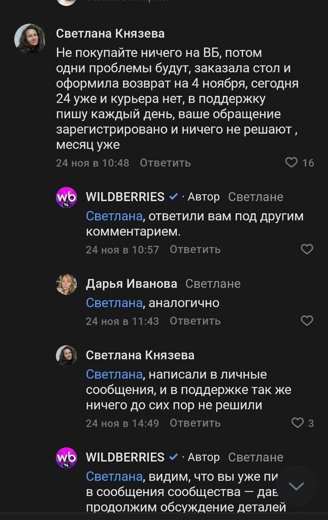Image resolution: width=328 pixels, height=520 pixels.
Task: Like Светлана Князева's comment with 16 likes
Action: tap(291, 163)
